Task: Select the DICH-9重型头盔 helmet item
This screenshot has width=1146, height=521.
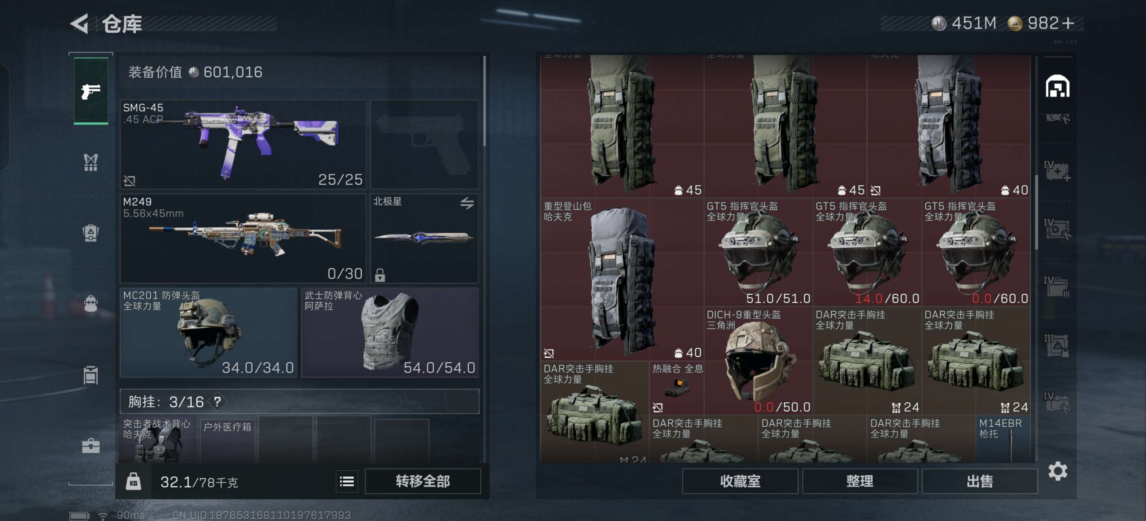Action: coord(758,360)
